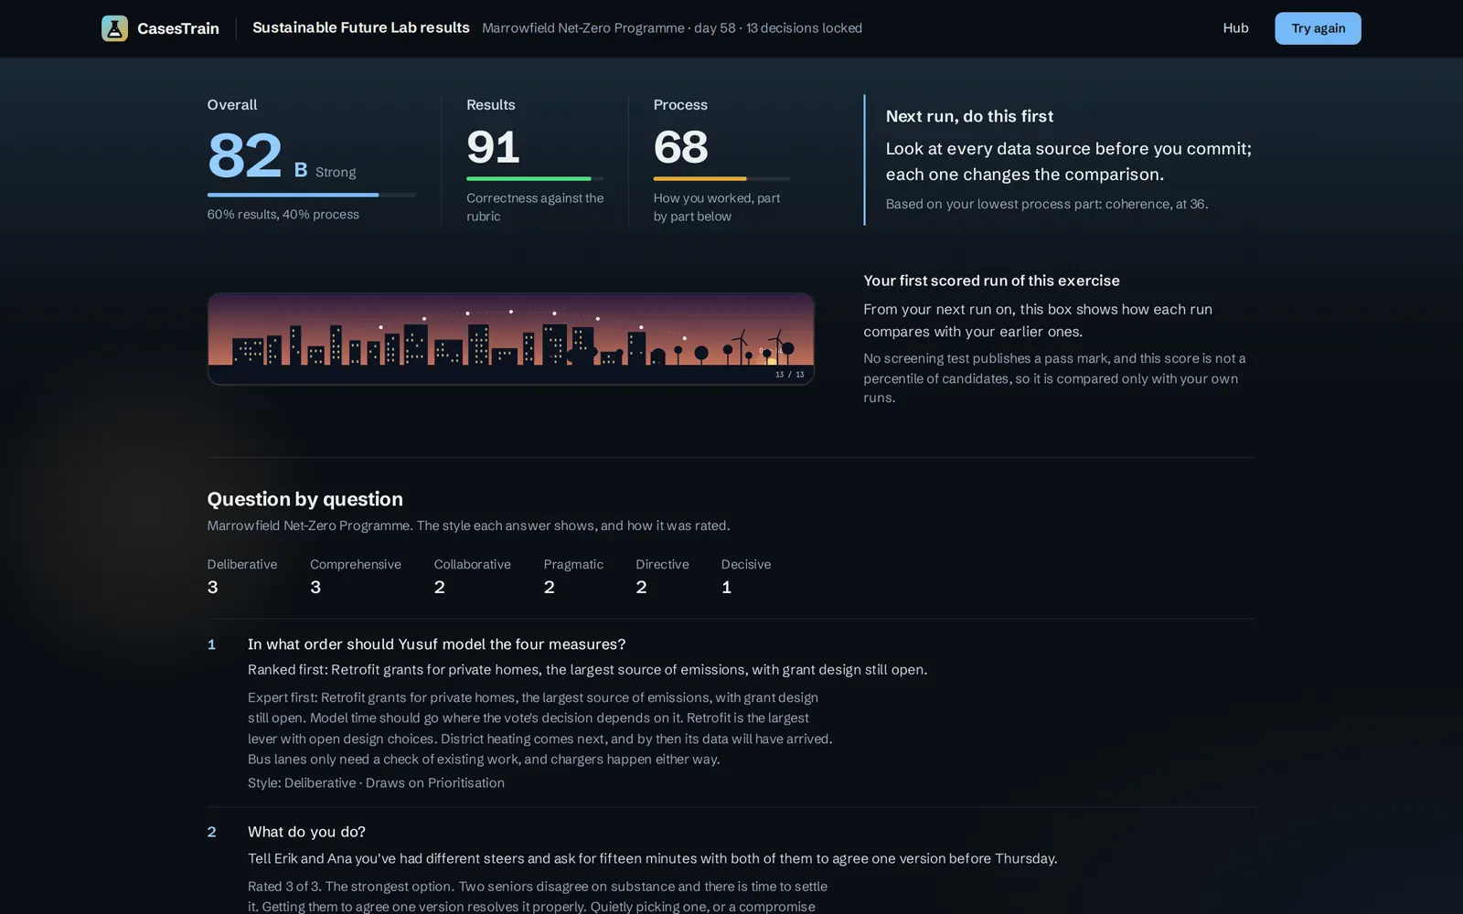This screenshot has width=1463, height=914.
Task: Open the Hub link
Action: [x=1235, y=28]
